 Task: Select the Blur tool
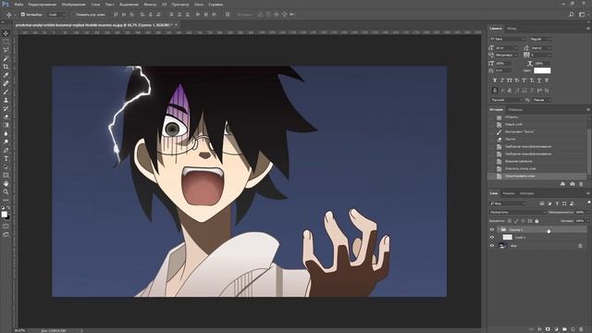click(6, 133)
